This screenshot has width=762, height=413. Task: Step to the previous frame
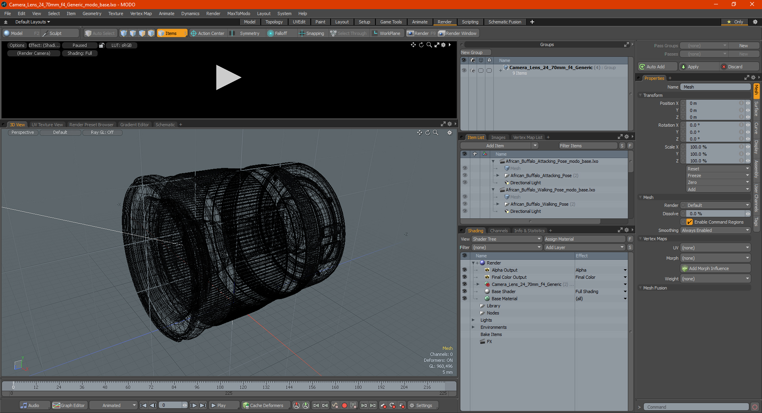pos(153,405)
